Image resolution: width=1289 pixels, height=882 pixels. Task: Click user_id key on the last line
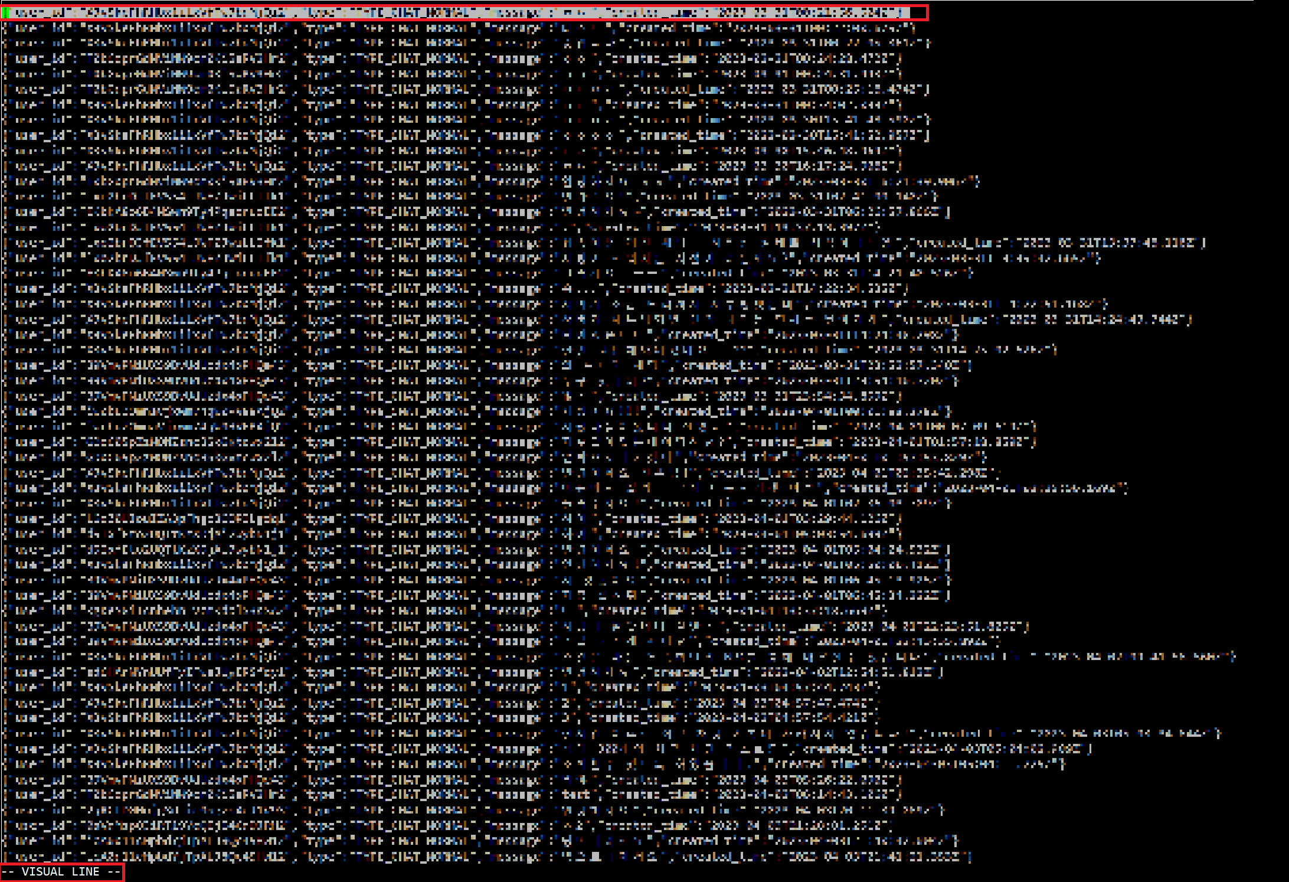click(x=40, y=856)
